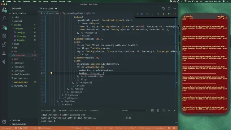Step into in debug toolbar

coord(153,14)
